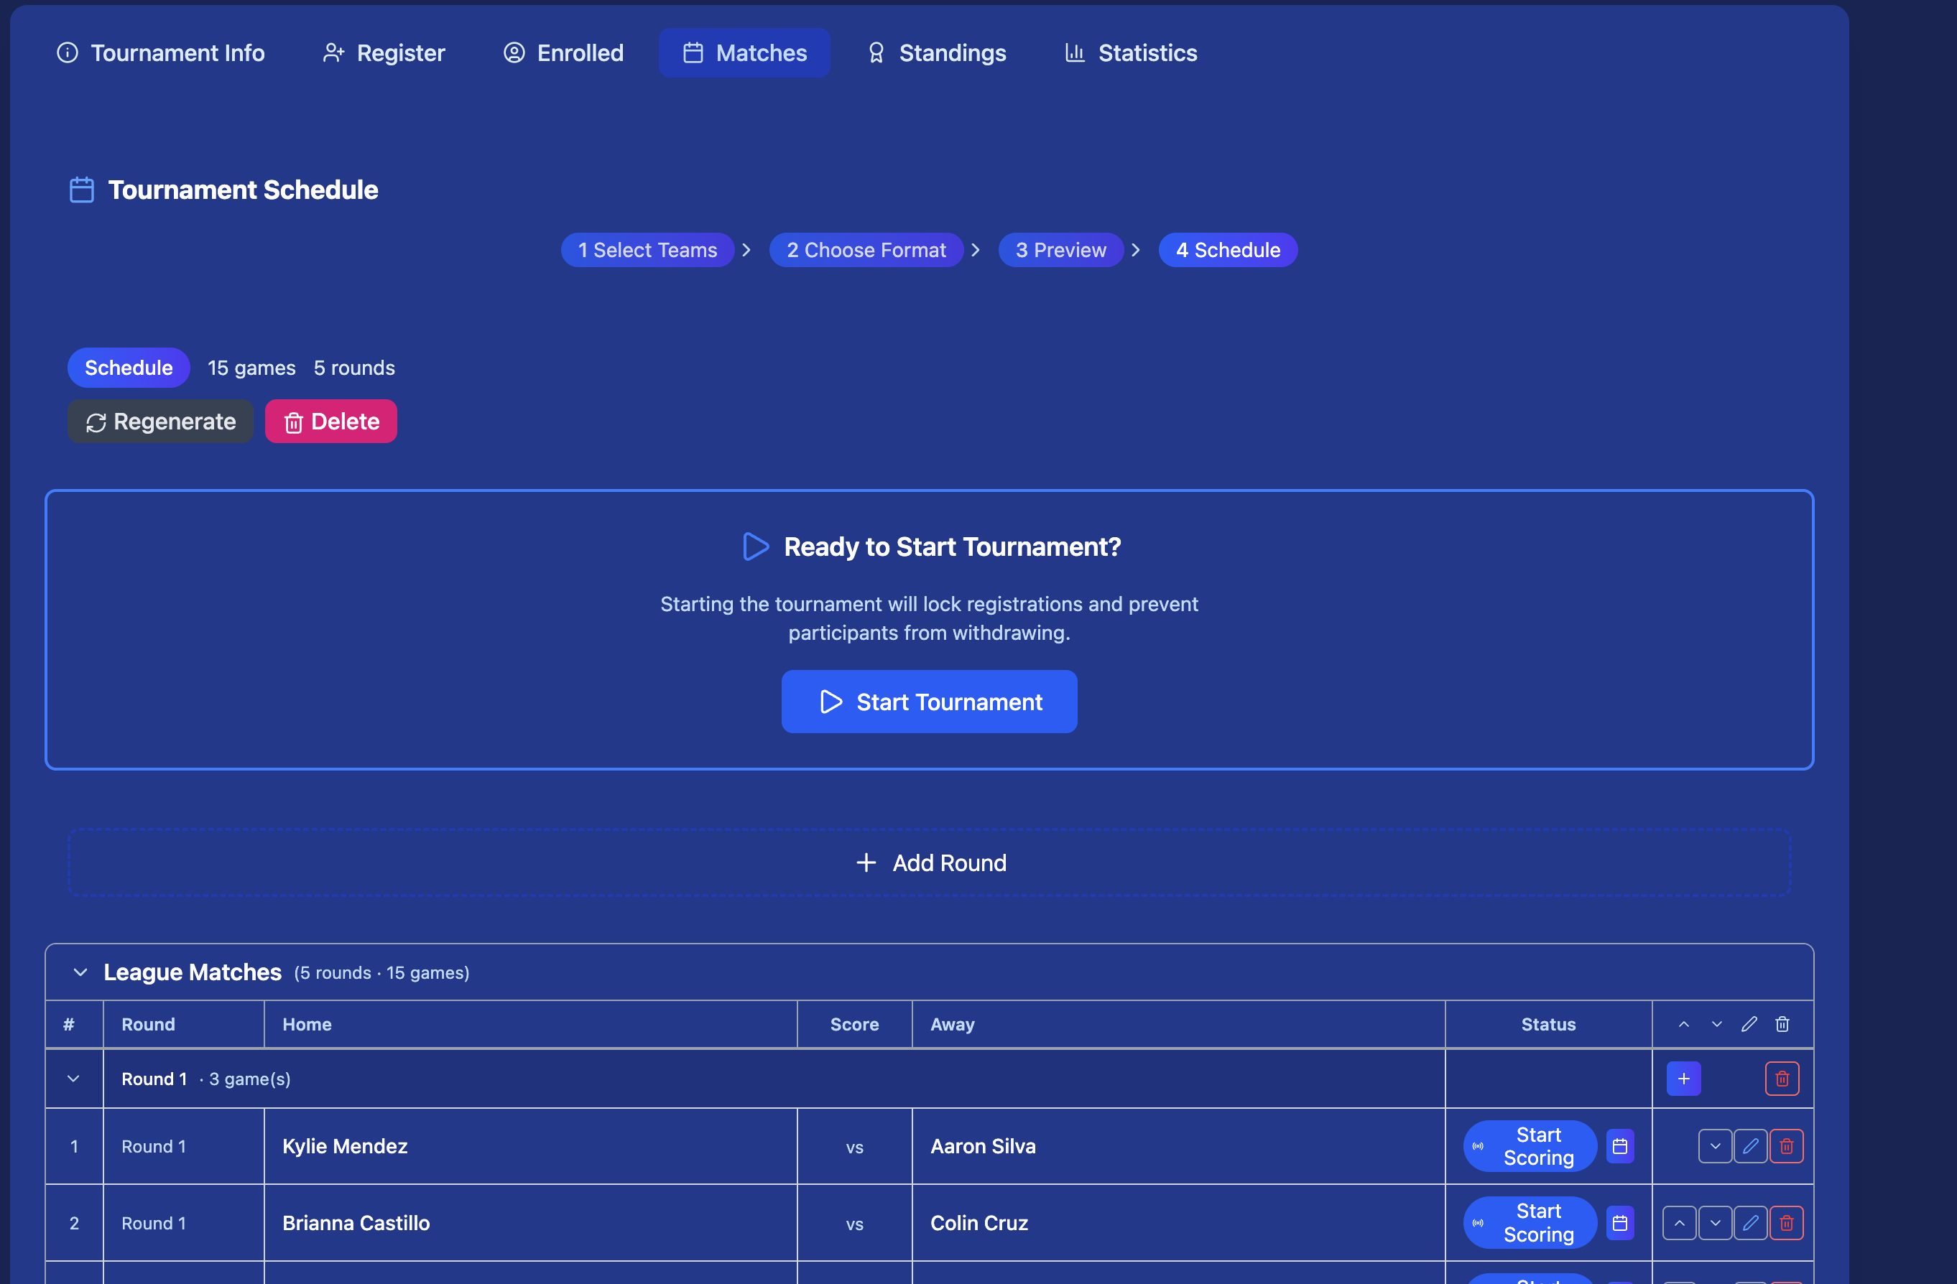Screen dimensions: 1957x1284
Task: Collapse the Round 1 group row
Action: [73, 1079]
